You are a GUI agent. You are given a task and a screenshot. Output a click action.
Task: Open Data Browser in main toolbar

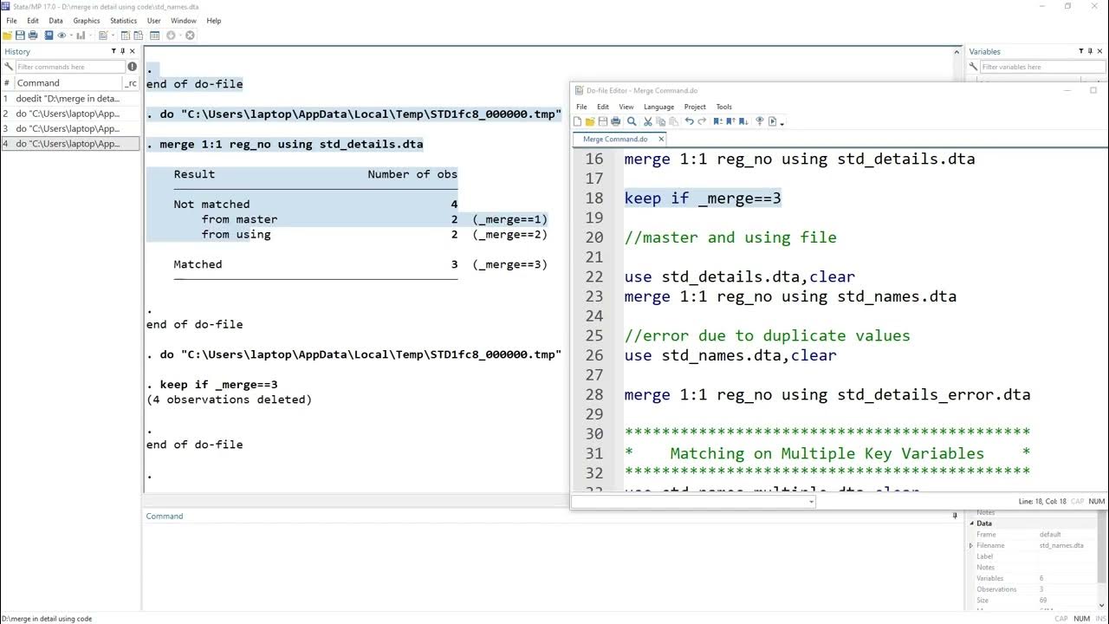(x=139, y=36)
